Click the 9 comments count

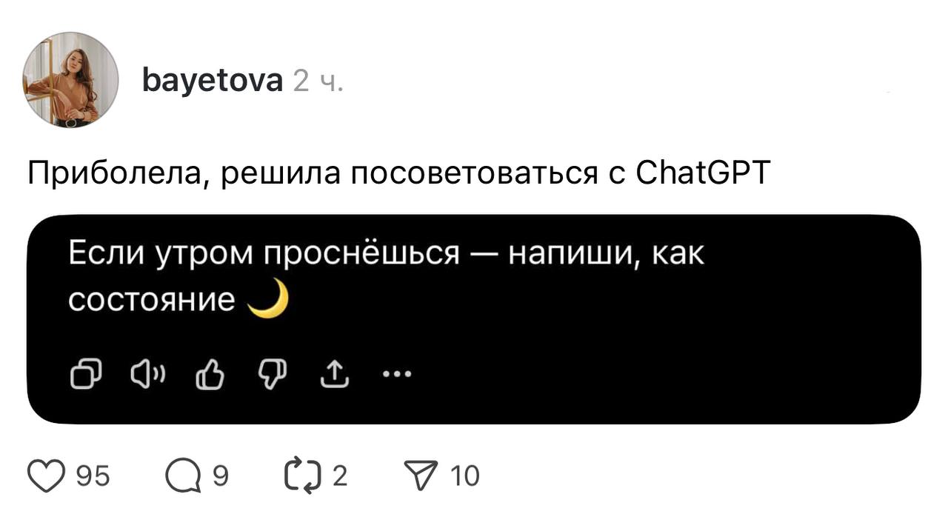pos(220,476)
